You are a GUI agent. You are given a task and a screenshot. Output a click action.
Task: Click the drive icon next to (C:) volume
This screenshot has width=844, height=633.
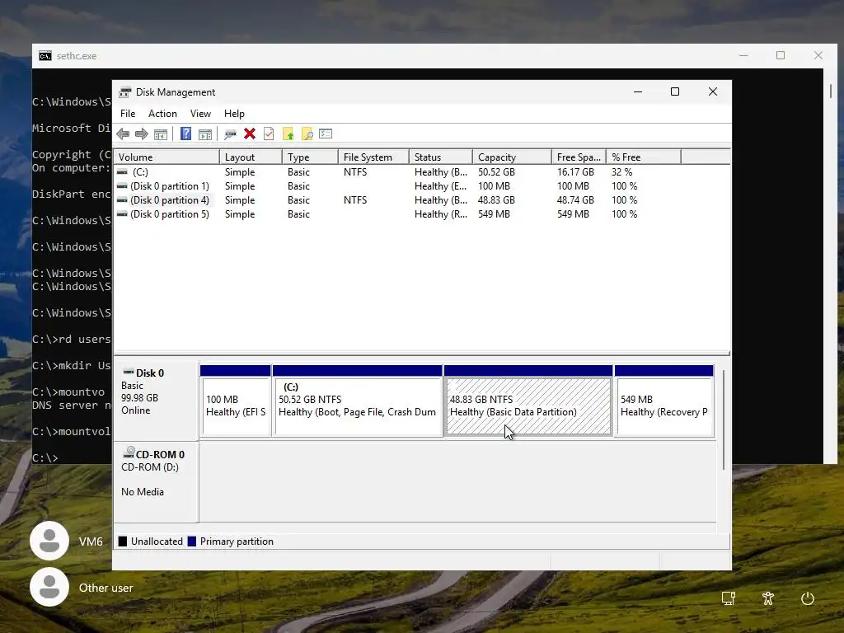[x=123, y=171]
